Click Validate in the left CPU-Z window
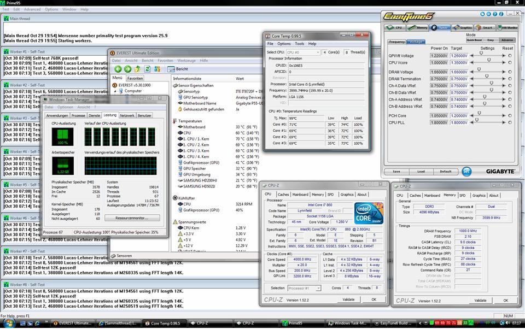 pos(348,299)
